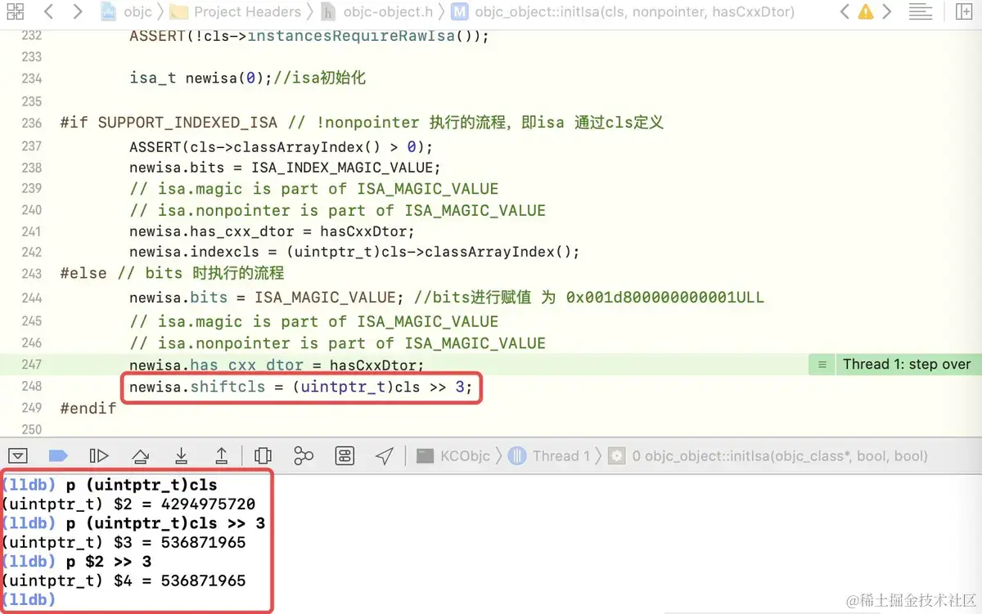Toggle breakpoints activation
The width and height of the screenshot is (982, 614).
pyautogui.click(x=58, y=455)
